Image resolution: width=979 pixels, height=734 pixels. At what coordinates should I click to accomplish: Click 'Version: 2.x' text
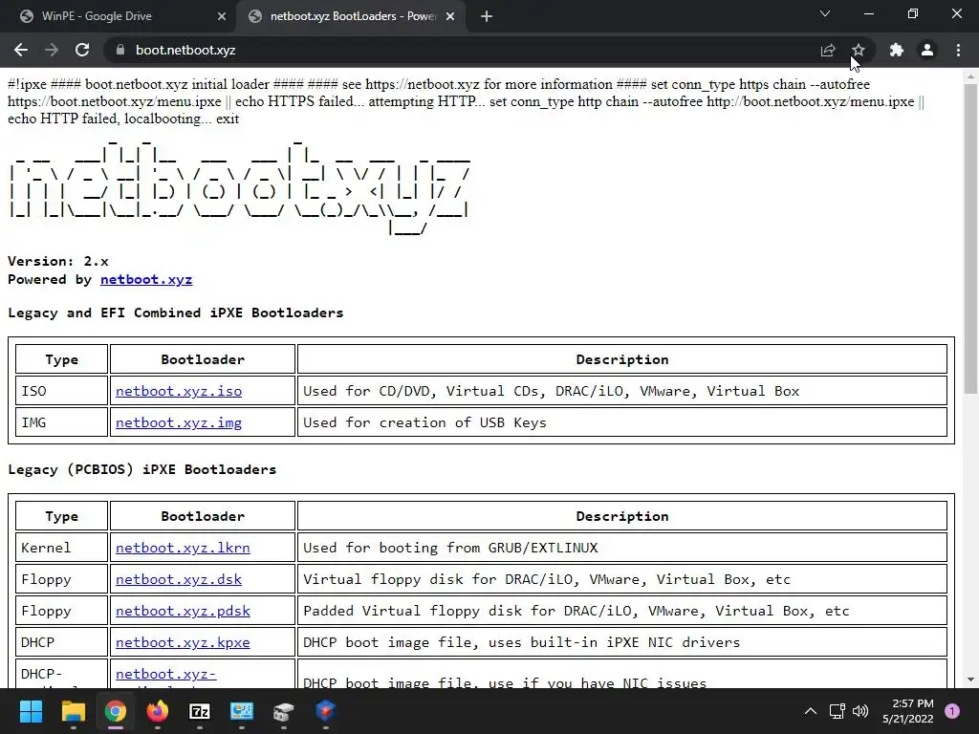coord(58,261)
